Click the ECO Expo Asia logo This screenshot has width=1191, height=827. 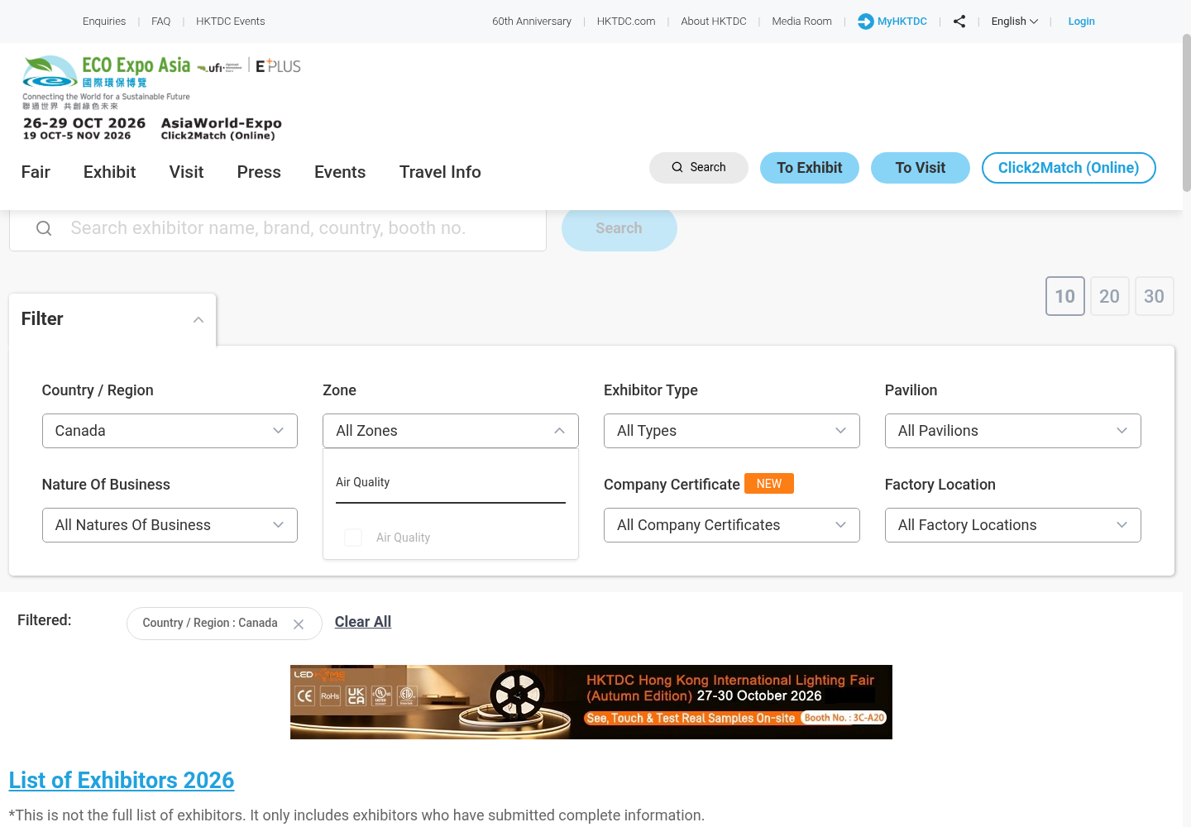coord(108,82)
